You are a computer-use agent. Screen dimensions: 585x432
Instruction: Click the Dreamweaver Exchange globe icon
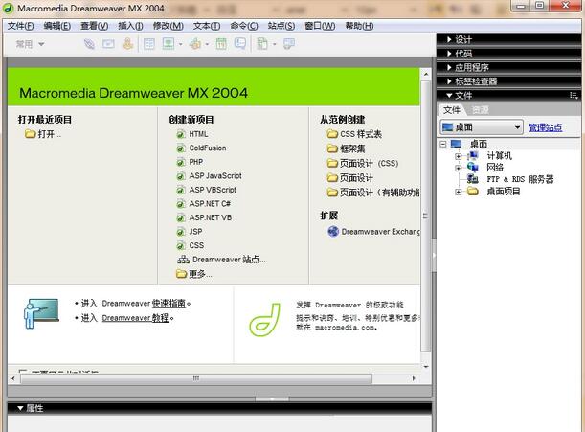tap(333, 232)
